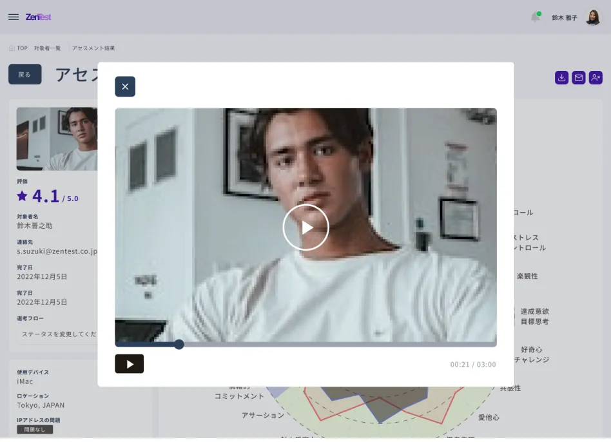Screen dimensions: 611x442
Task: Click the remove user icon button
Action: [596, 78]
